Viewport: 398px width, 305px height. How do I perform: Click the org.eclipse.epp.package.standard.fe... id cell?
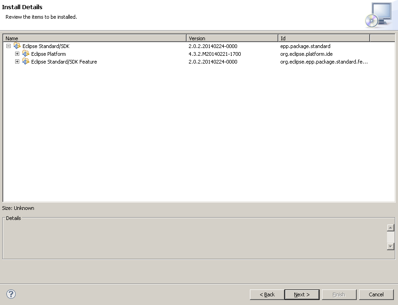(324, 62)
